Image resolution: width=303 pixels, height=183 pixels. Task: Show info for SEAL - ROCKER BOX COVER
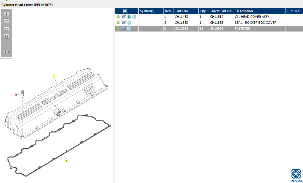pos(129,23)
